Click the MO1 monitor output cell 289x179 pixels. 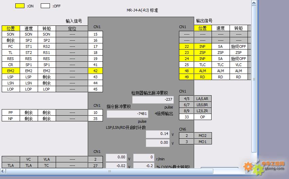tap(203, 141)
